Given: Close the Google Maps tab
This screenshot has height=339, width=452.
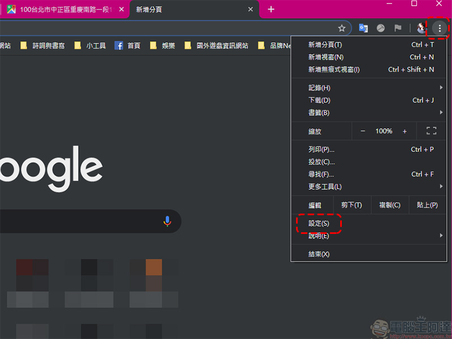Looking at the screenshot, I should (121, 10).
